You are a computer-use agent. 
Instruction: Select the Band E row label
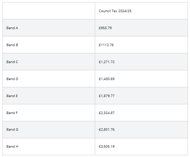coord(12,96)
